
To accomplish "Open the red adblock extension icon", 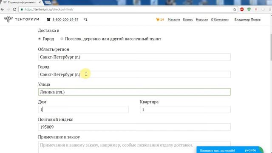I will click(242, 9).
